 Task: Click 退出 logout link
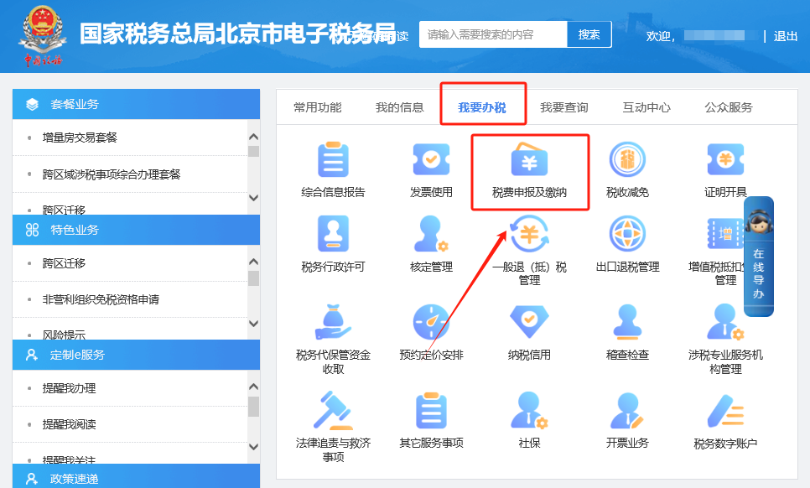786,36
